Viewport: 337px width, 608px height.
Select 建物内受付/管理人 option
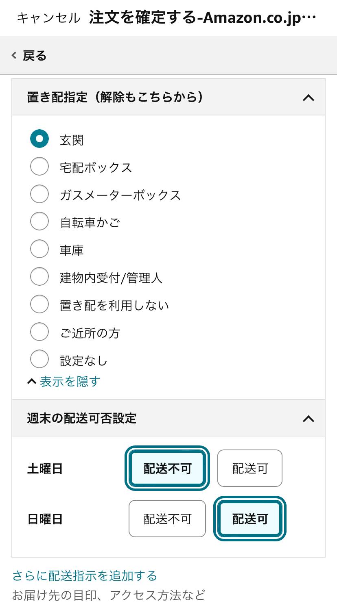[39, 277]
